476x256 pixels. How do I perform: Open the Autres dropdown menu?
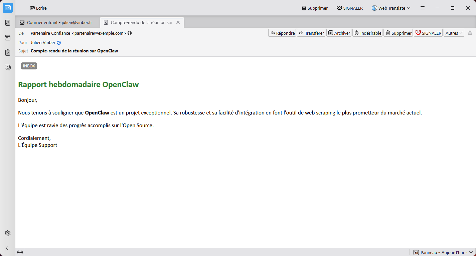(x=454, y=33)
